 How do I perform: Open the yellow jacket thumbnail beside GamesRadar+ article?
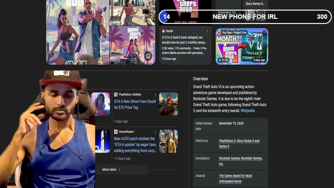click(x=169, y=141)
